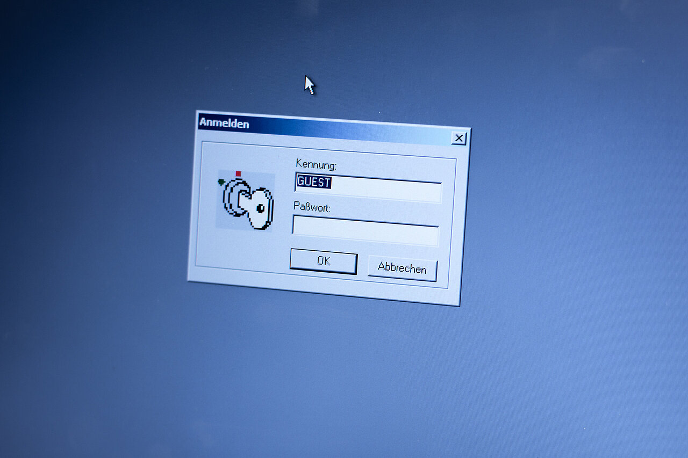Close the Anmelden dialog with X
This screenshot has width=688, height=458.
tap(458, 139)
